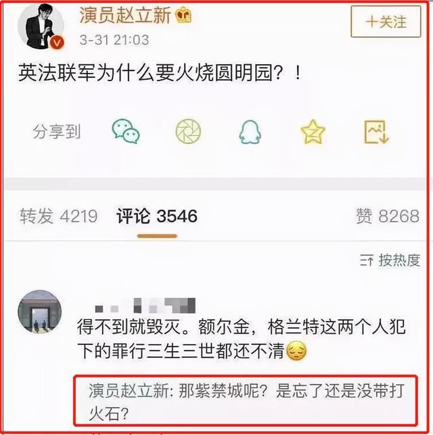View the post author's avatar
Image resolution: width=433 pixels, height=435 pixels.
click(41, 26)
